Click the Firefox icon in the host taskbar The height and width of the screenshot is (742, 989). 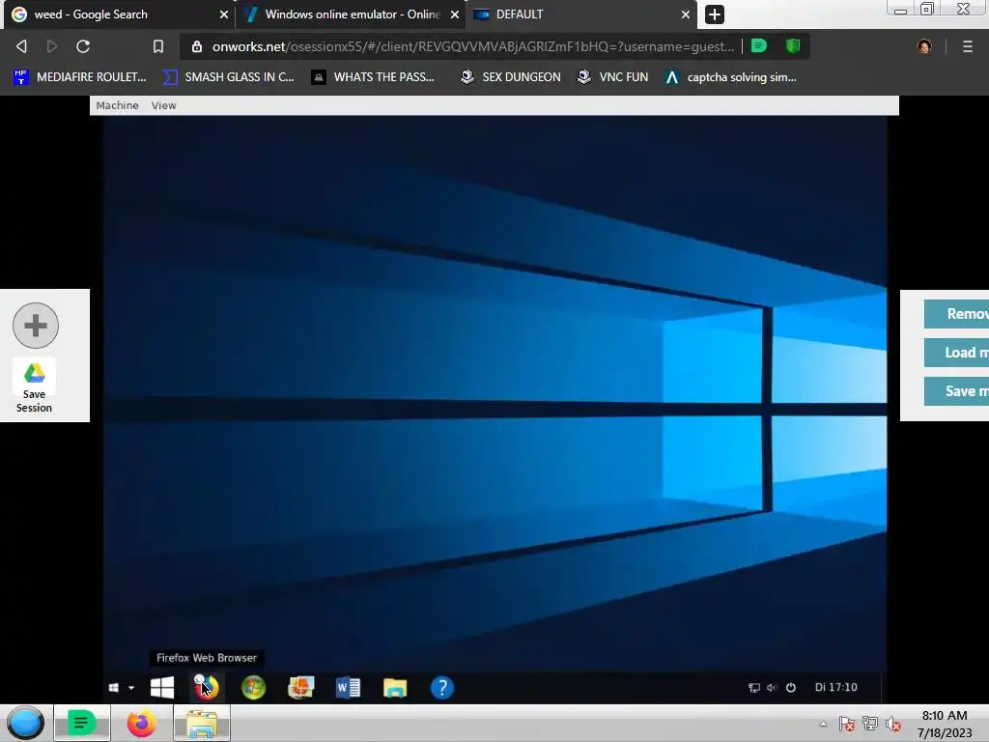click(x=141, y=723)
